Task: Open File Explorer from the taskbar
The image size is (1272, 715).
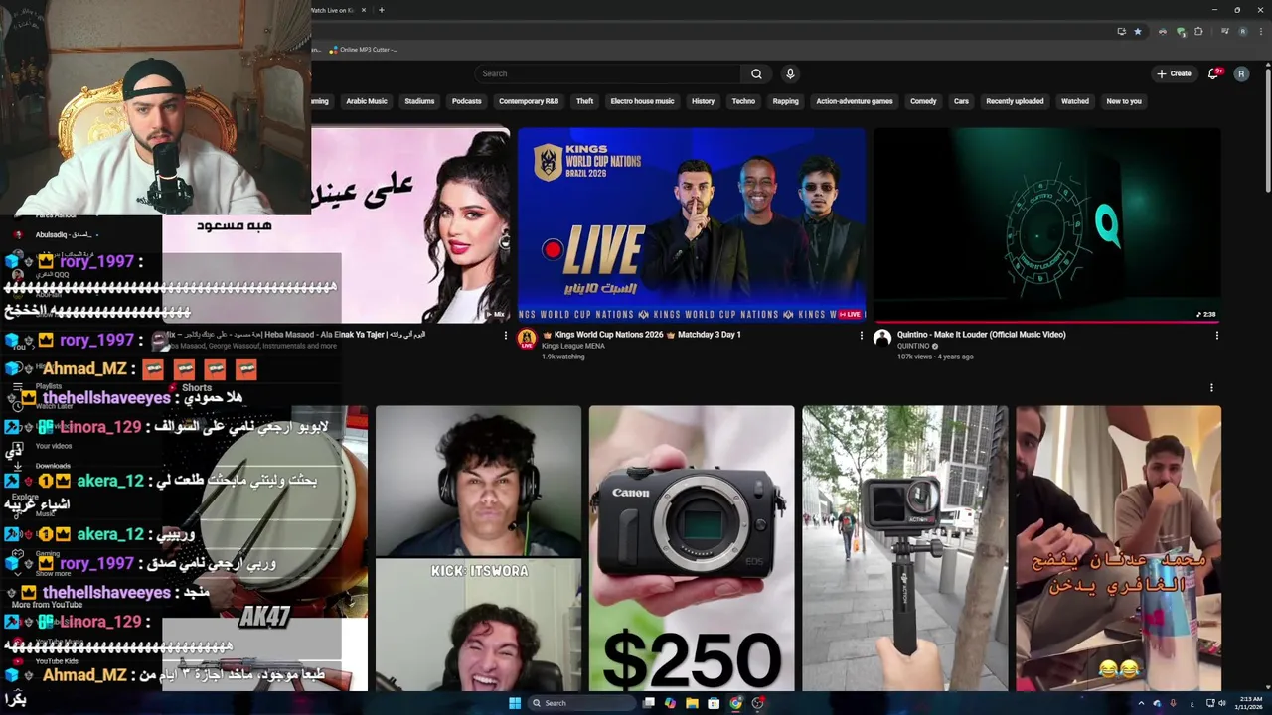Action: click(x=692, y=703)
